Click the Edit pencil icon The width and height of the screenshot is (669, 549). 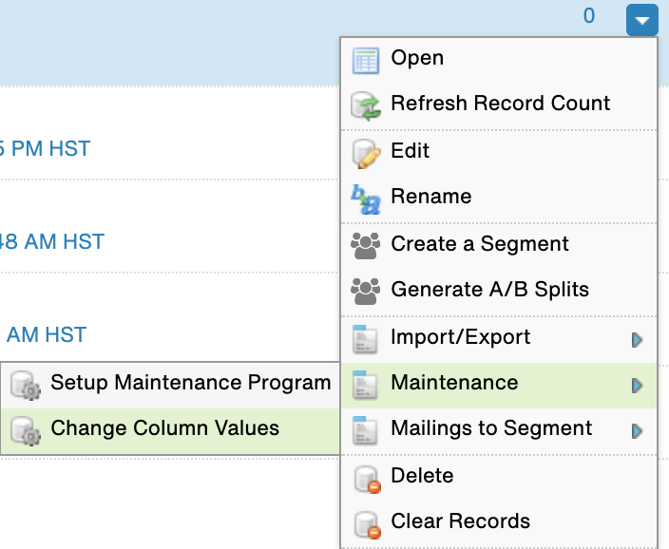tap(366, 154)
